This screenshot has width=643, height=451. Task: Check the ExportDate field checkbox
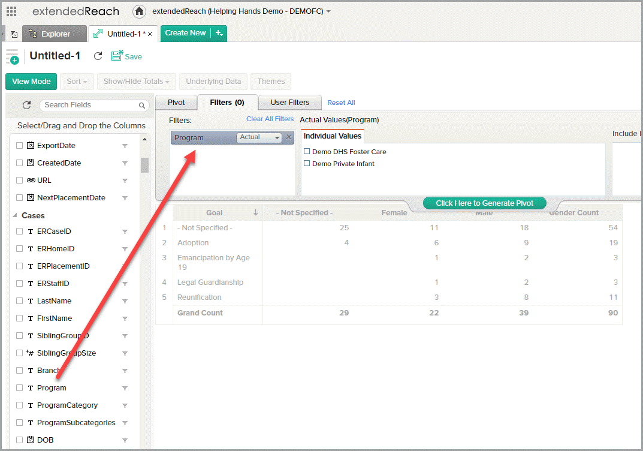19,145
